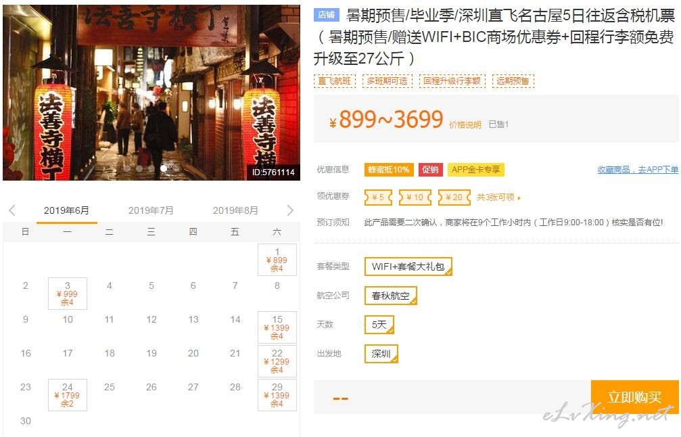Go to previous month with left arrow
The width and height of the screenshot is (681, 437).
click(12, 210)
